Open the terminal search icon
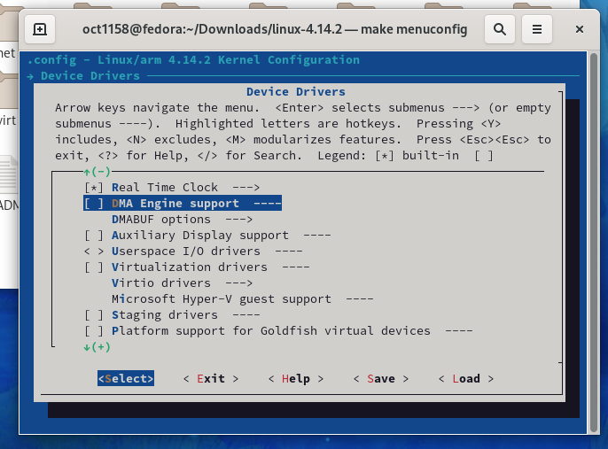 (x=500, y=29)
